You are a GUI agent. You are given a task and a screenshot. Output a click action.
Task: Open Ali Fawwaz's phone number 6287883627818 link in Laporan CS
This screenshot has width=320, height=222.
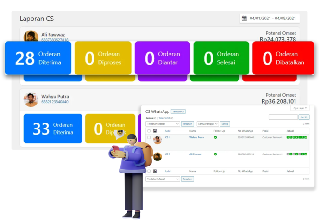[55, 40]
